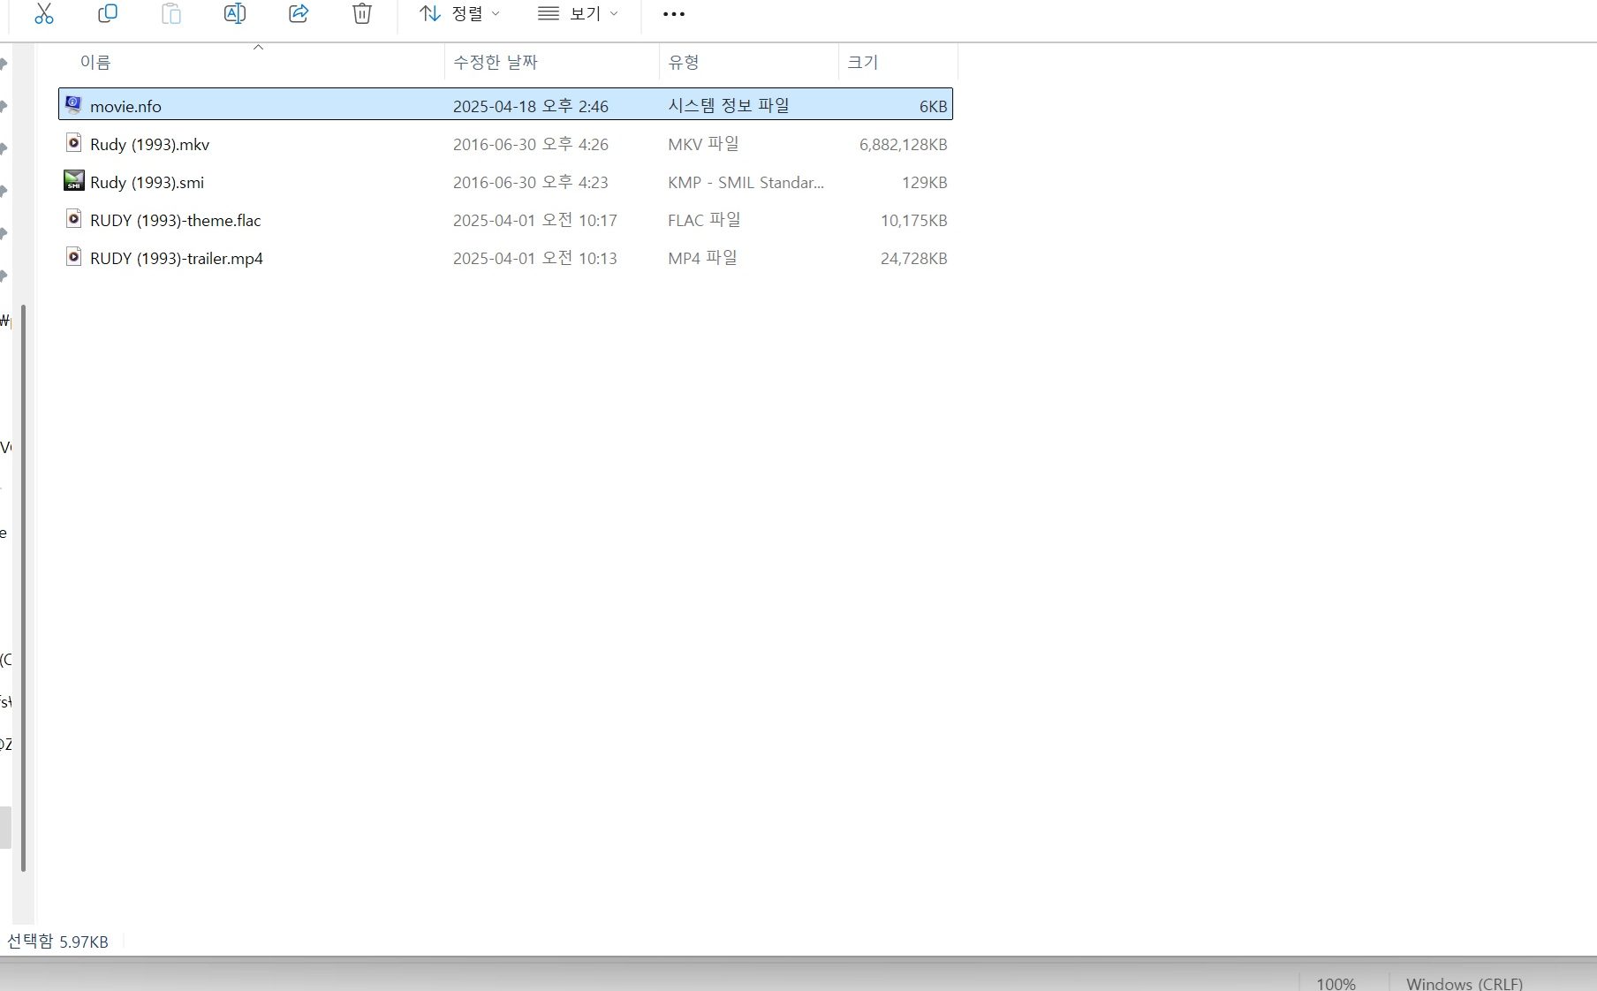Click the vertical scrollbar on the left
This screenshot has width=1597, height=991.
pyautogui.click(x=24, y=574)
